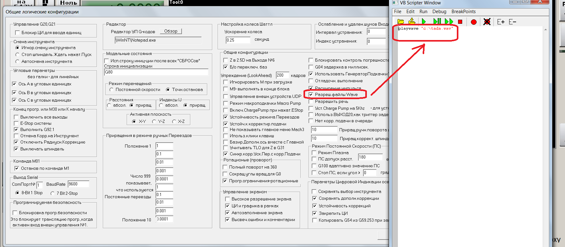Enable 'Z в 2.5D на Выходе №6'
This screenshot has height=247, width=565.
(x=225, y=60)
